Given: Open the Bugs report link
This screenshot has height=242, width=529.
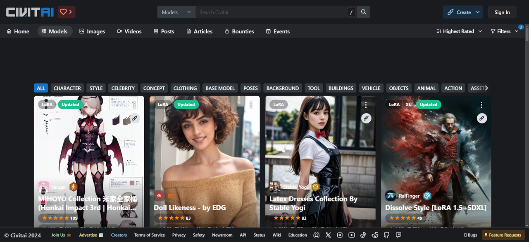Looking at the screenshot, I should point(470,235).
